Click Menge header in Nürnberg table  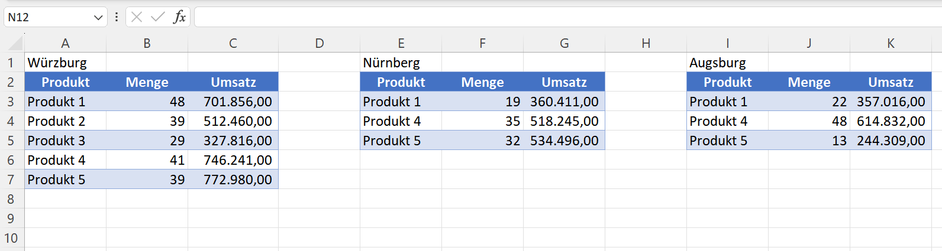482,82
